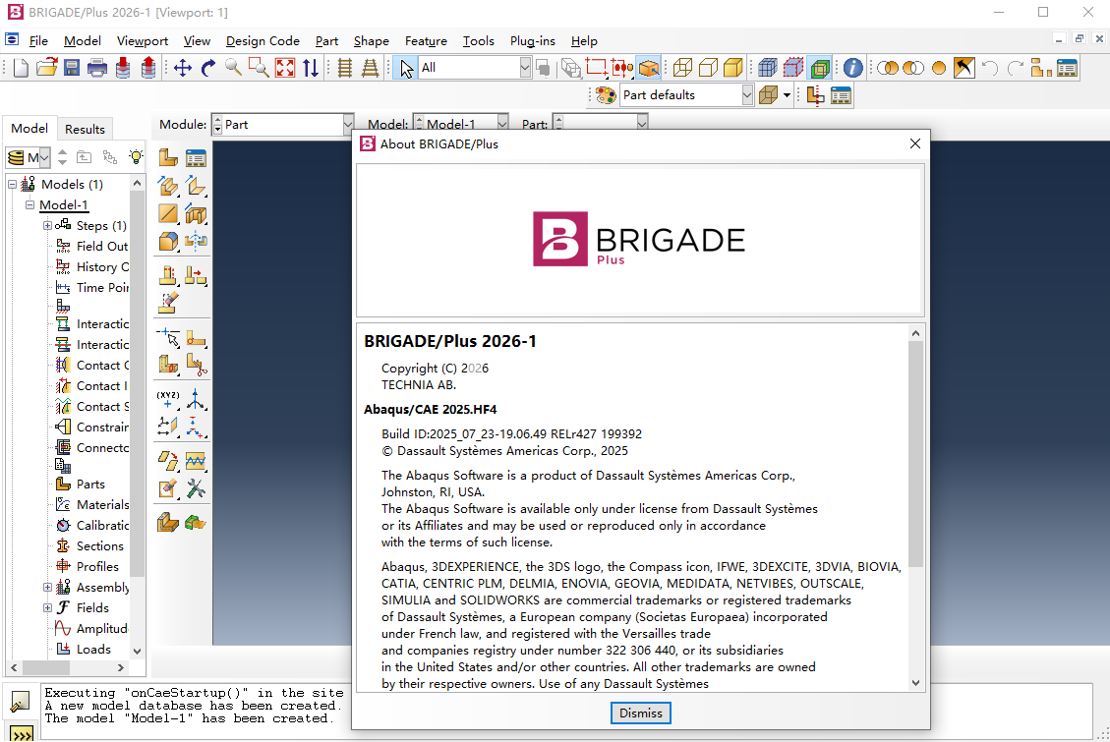Image resolution: width=1110 pixels, height=742 pixels.
Task: Select Materials in the model tree
Action: [x=102, y=505]
